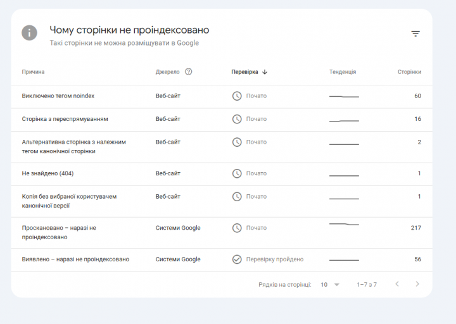Viewport: 456px width, 324px height.
Task: Click the checkmark icon in the Виявлено row
Action: (x=237, y=259)
